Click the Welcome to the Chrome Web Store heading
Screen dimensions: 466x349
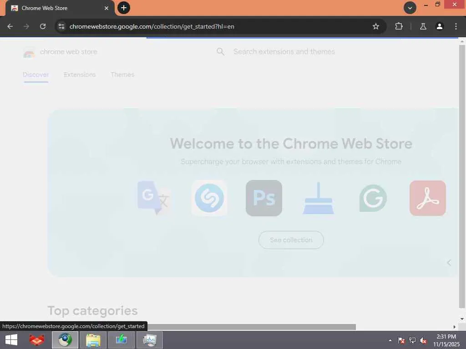291,144
